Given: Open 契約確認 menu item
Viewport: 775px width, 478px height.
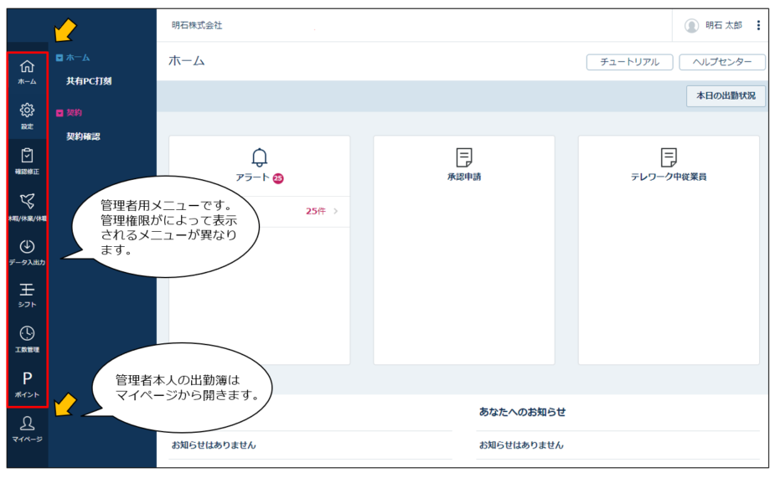Looking at the screenshot, I should click(x=84, y=136).
